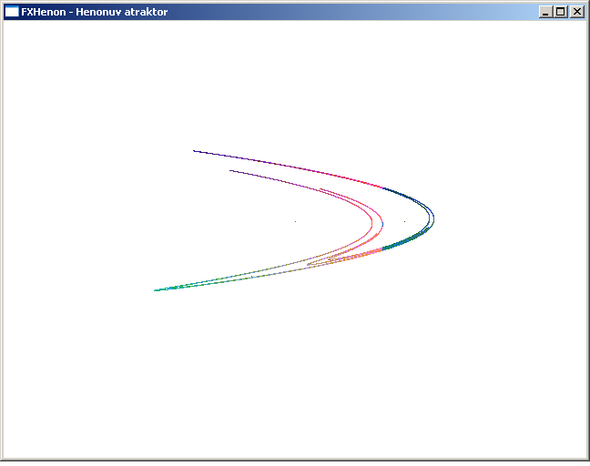
Task: Click the title text "FXHenon - Henonuv atraktor"
Action: coord(95,12)
